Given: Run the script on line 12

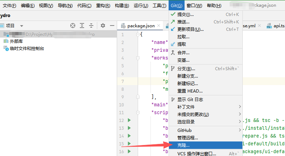Looking at the screenshot, I should coord(129,120).
